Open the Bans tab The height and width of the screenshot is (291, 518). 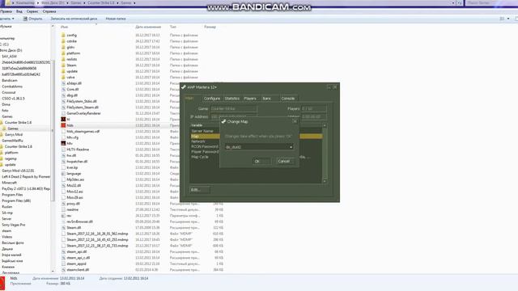click(x=267, y=99)
